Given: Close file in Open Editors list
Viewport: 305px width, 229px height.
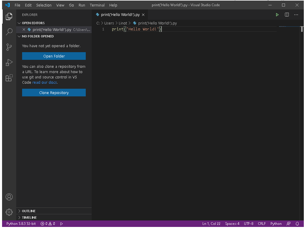Looking at the screenshot, I should coord(24,29).
